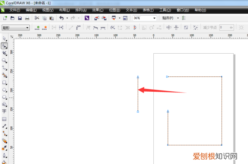The width and height of the screenshot is (248, 164).
Task: Select the Basic Shapes tool
Action: (x=4, y=105)
